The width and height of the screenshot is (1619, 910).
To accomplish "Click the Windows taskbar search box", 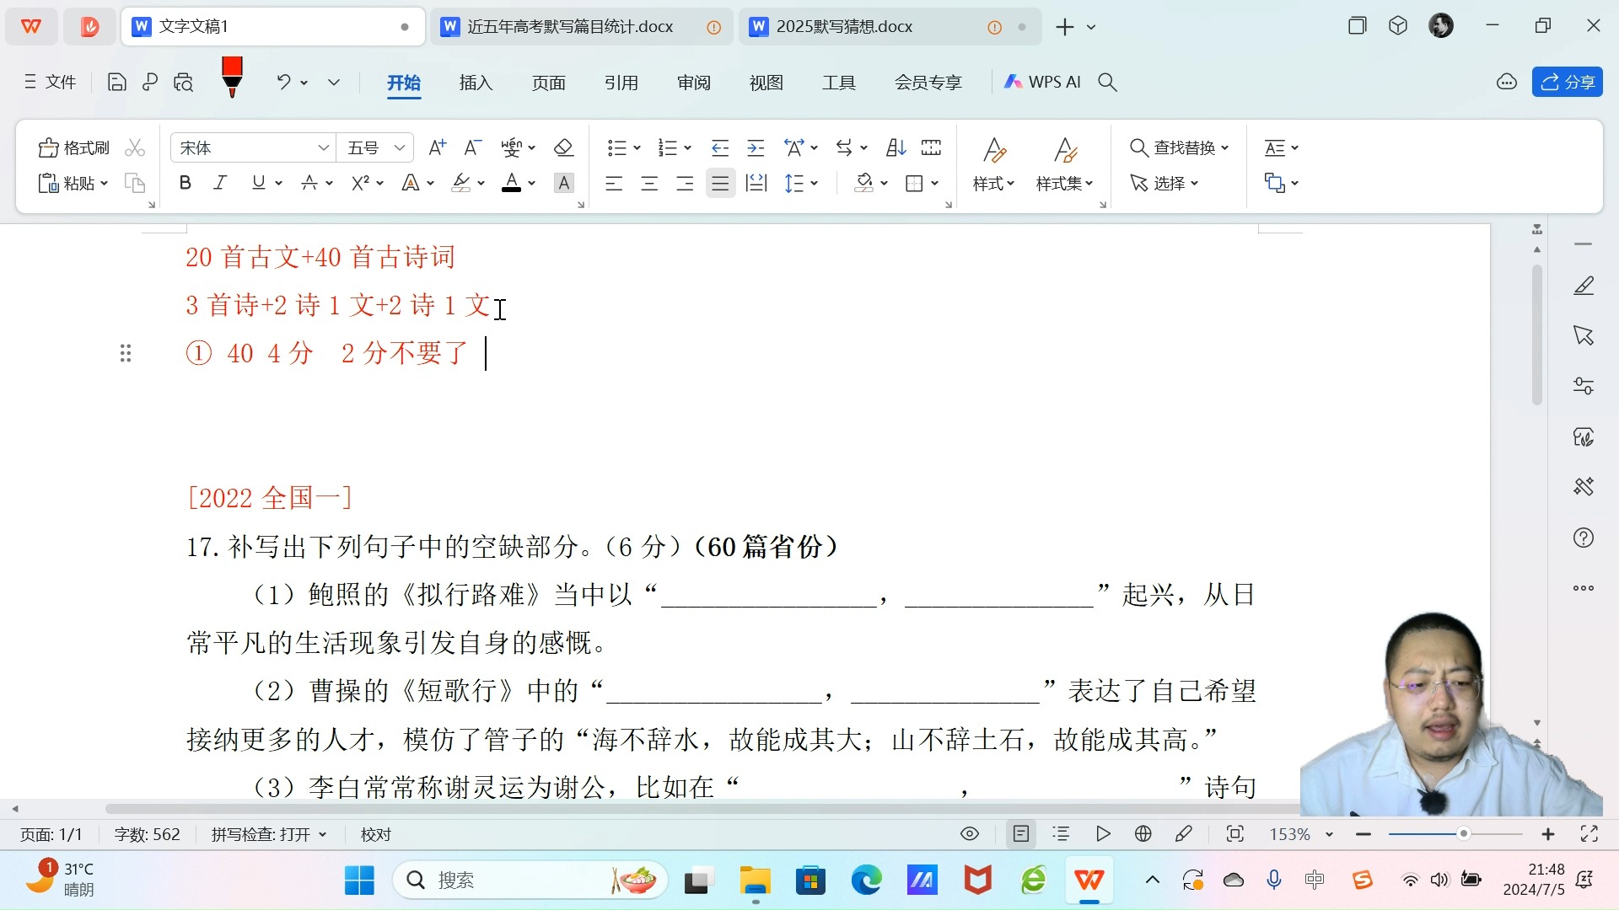I will [x=530, y=881].
